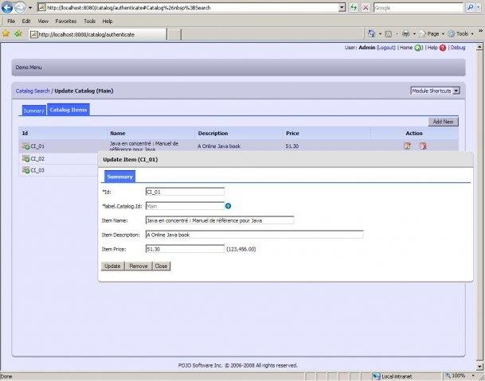The height and width of the screenshot is (381, 485).
Task: Select the Summary tab in Update Item dialog
Action: [x=119, y=177]
